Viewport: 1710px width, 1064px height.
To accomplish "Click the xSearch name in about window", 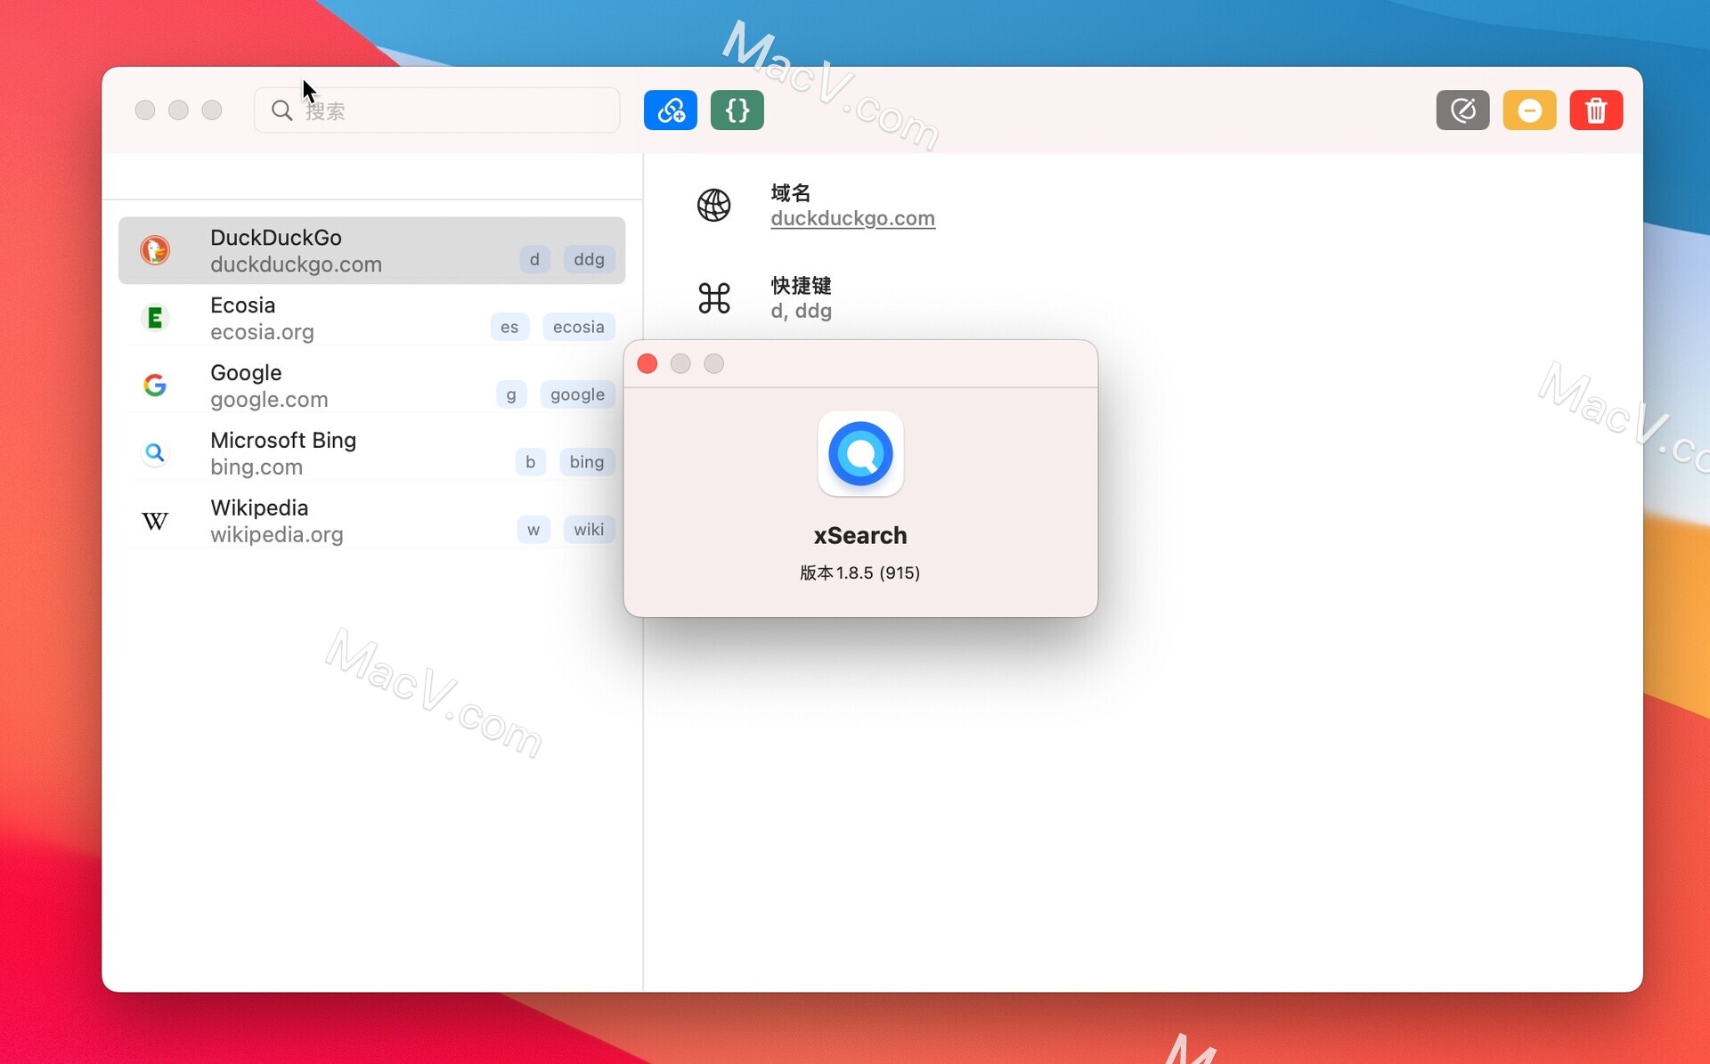I will pyautogui.click(x=860, y=535).
